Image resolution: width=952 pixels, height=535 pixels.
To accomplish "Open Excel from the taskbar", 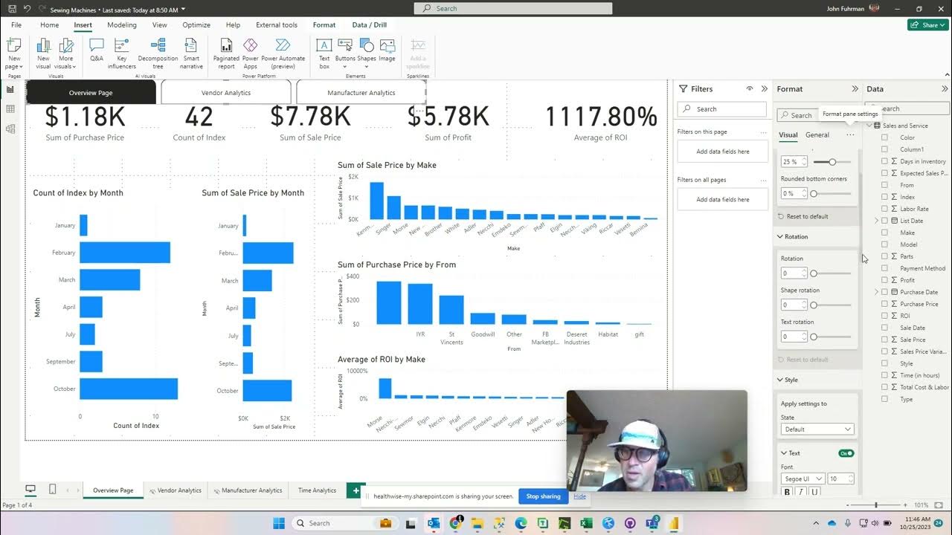I will [586, 523].
